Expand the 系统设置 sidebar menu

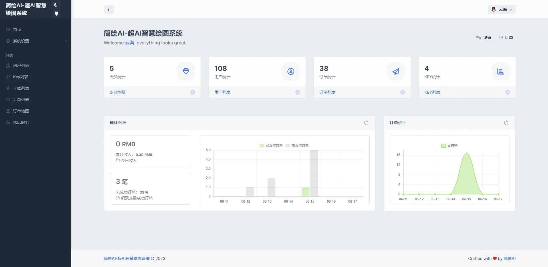click(x=21, y=41)
